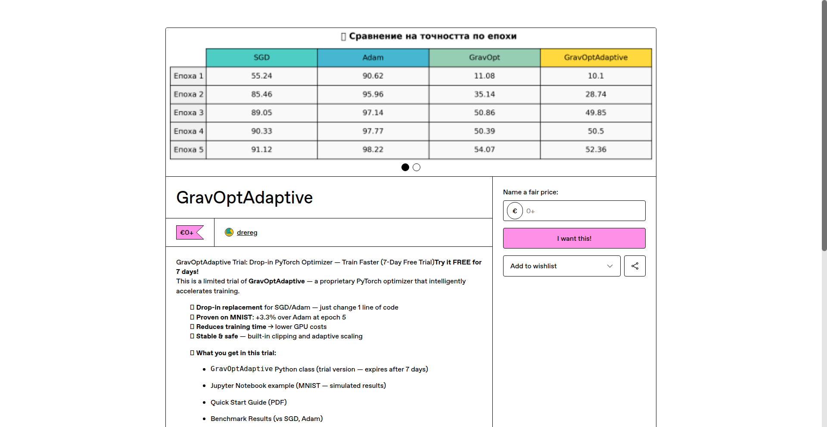Click the Епоха 1 row label
Viewport: 827px width, 427px height.
click(188, 76)
